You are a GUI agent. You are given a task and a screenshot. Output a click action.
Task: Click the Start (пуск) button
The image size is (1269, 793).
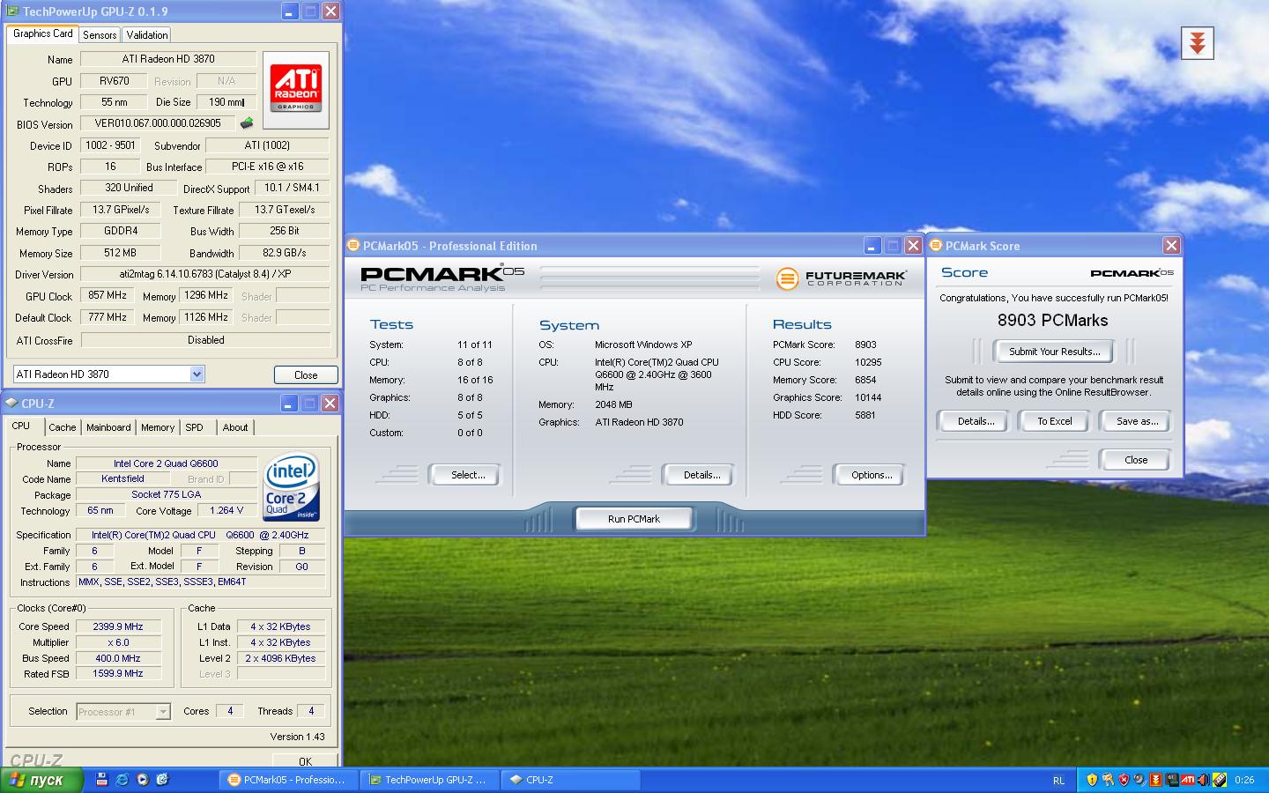point(41,780)
